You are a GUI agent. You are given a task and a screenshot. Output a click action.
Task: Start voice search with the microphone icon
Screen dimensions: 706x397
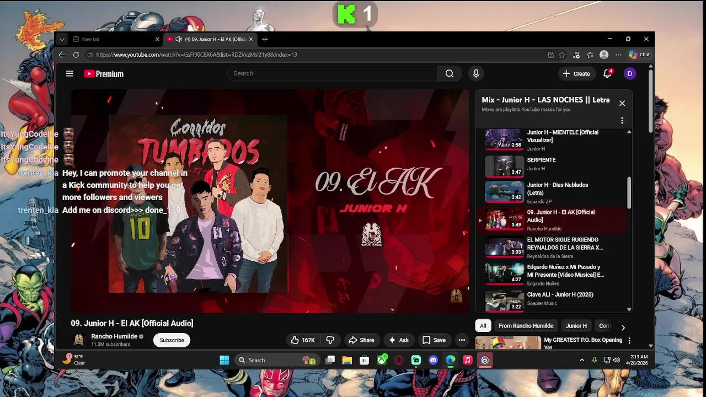coord(476,73)
